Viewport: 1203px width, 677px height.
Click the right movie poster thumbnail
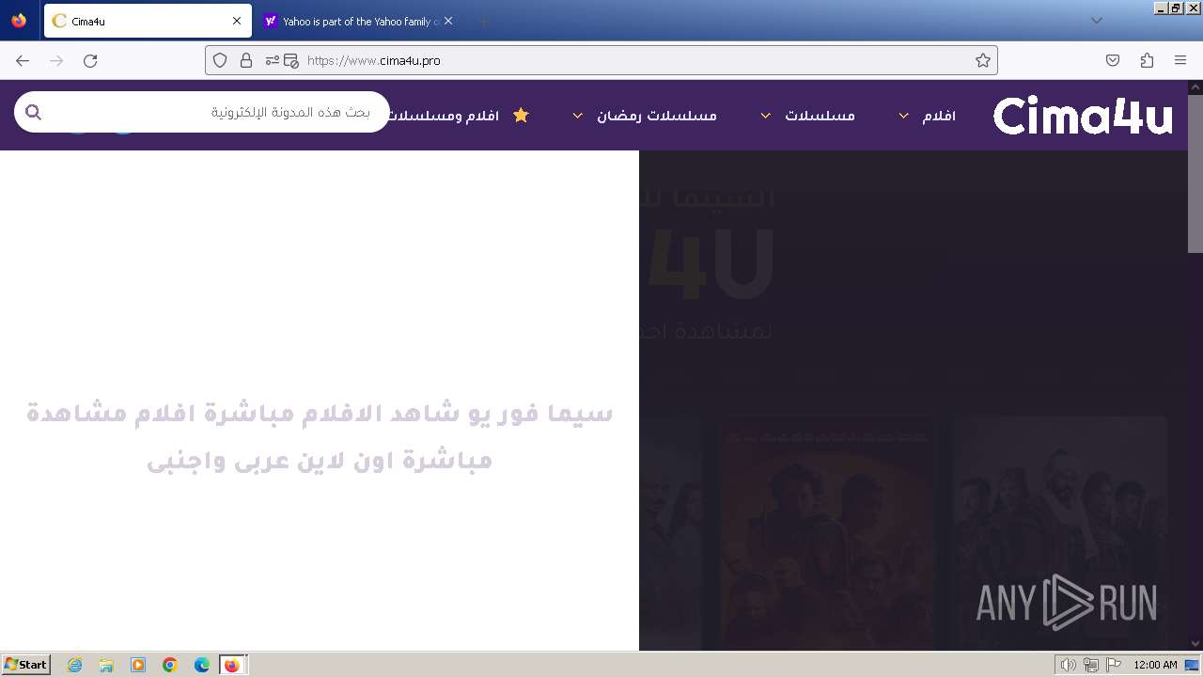1059,533
